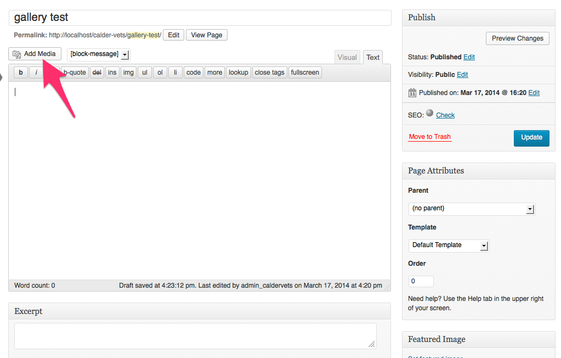Click Edit link next to Visibility
561x358 pixels.
coord(462,75)
